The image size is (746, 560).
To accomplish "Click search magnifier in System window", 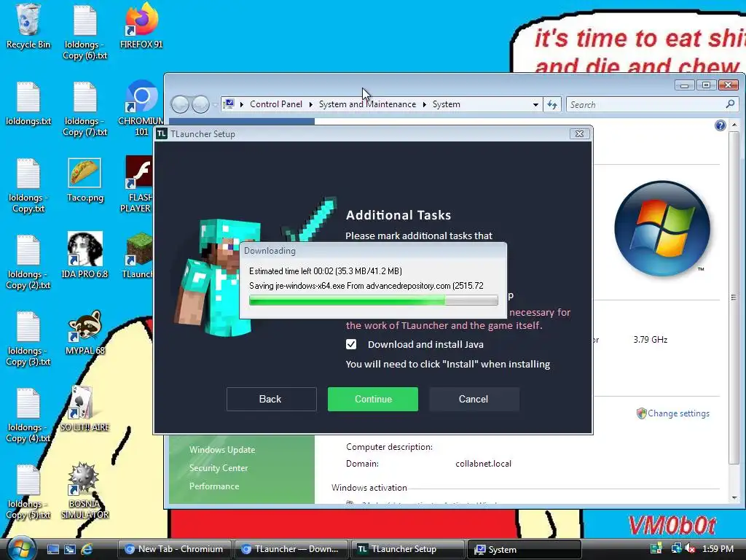I will pos(730,104).
